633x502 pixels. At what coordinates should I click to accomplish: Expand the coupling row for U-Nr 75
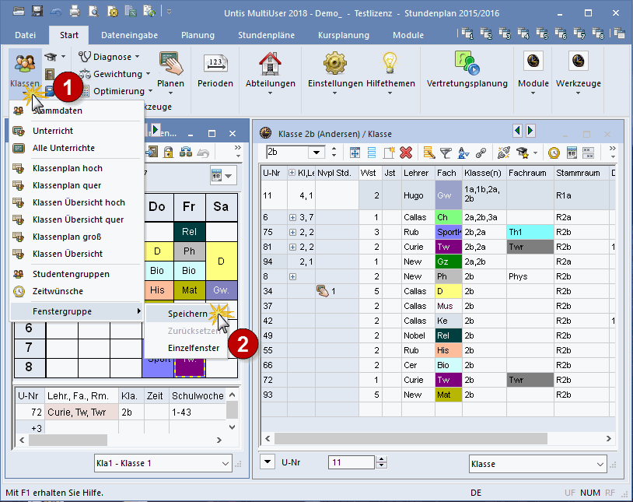pos(292,232)
